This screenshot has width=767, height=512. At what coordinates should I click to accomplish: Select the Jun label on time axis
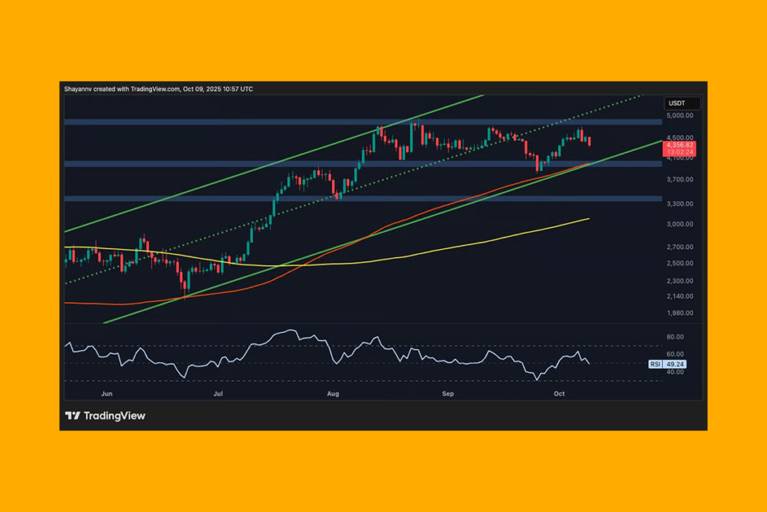click(x=106, y=393)
